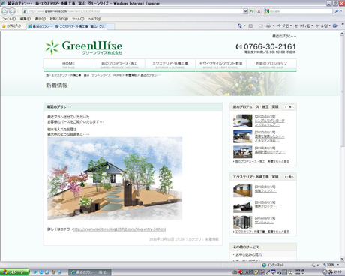
Task: Click the Print icon in the command bar
Action: 268,25
